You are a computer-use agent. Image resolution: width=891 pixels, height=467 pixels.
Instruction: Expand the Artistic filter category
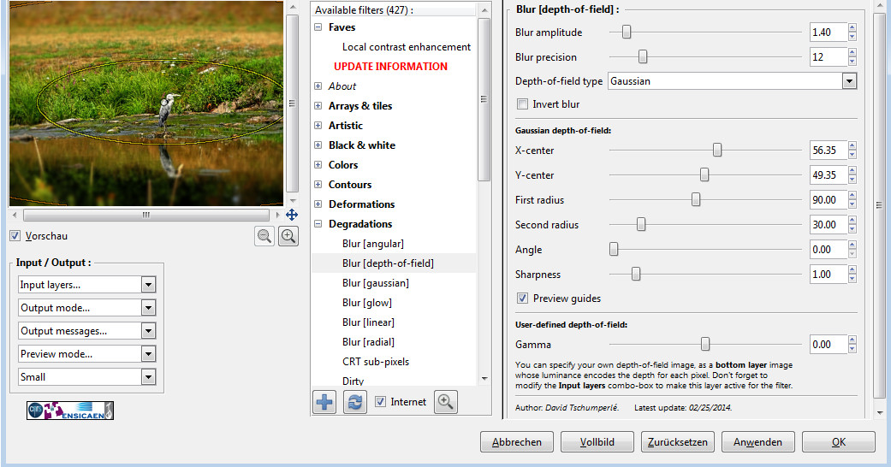[x=318, y=126]
